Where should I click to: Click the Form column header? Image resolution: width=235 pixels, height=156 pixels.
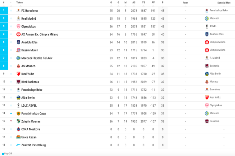(185, 3)
